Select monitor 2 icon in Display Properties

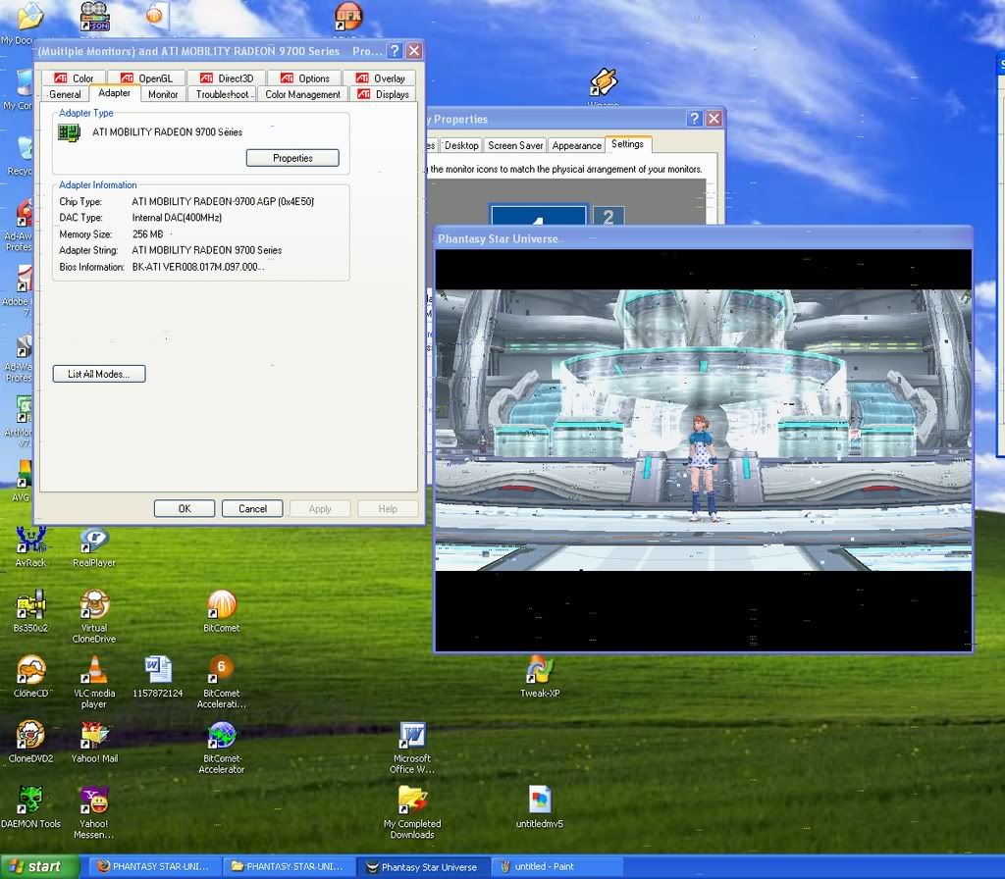pos(608,216)
